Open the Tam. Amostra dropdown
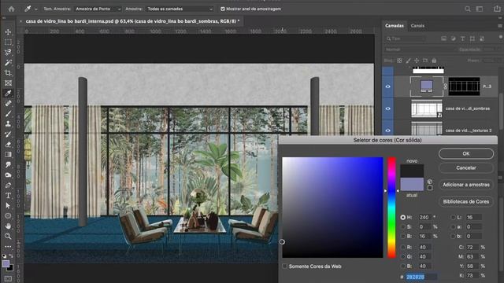Image resolution: width=504 pixels, height=283 pixels. coord(98,9)
